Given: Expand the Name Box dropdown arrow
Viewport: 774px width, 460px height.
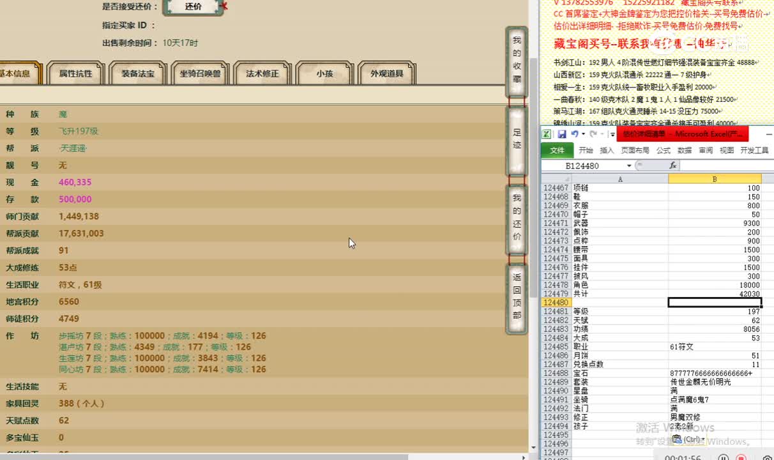Looking at the screenshot, I should [x=629, y=165].
